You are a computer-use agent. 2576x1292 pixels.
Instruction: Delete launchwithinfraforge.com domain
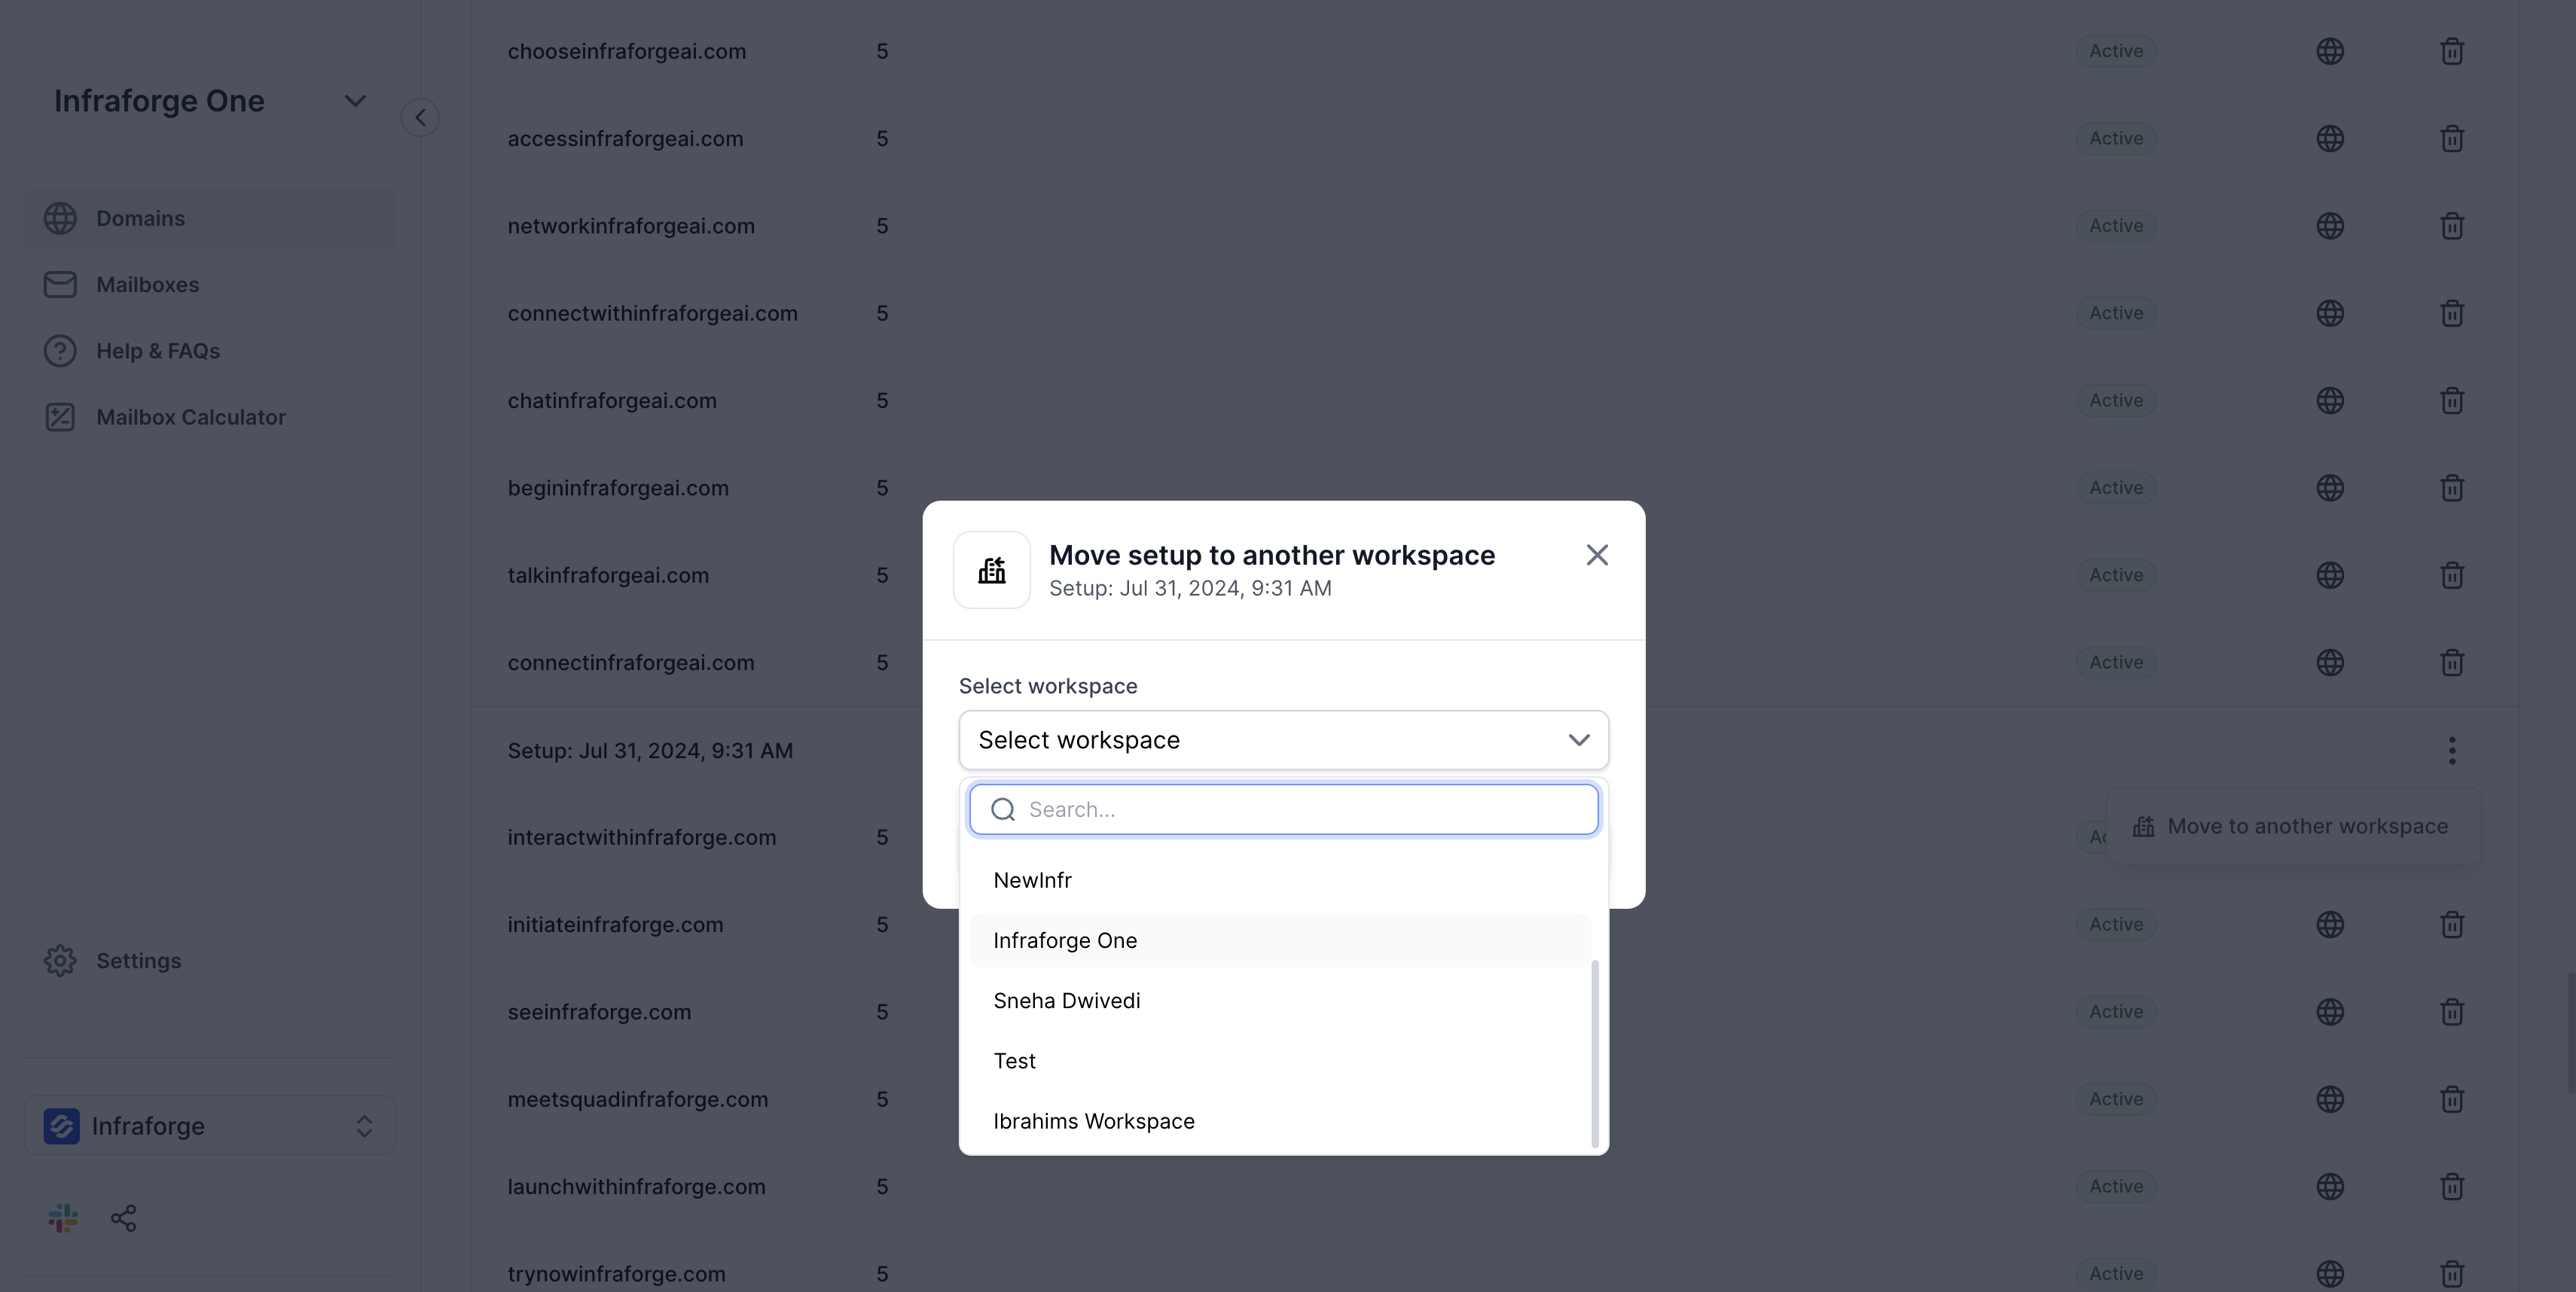[x=2452, y=1186]
